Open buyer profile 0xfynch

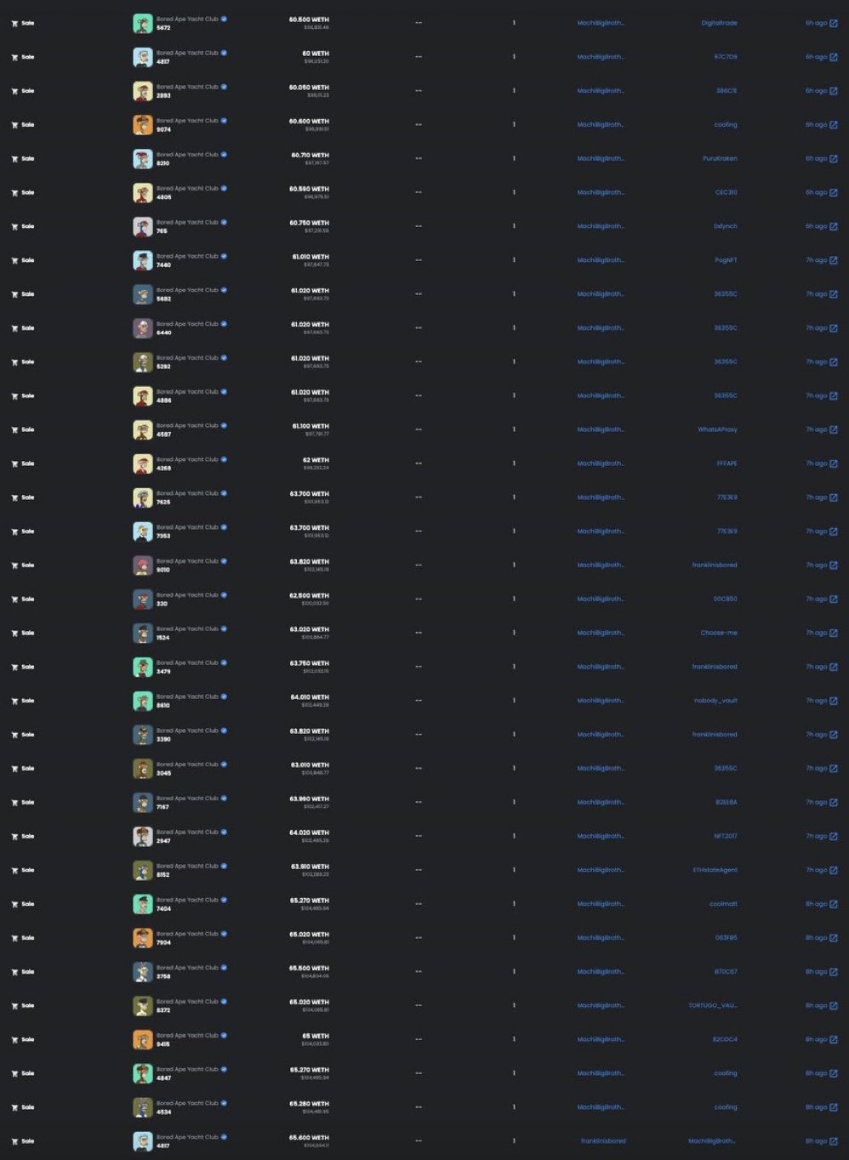726,226
